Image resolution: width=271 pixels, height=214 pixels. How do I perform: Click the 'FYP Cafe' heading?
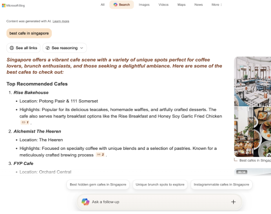point(24,163)
